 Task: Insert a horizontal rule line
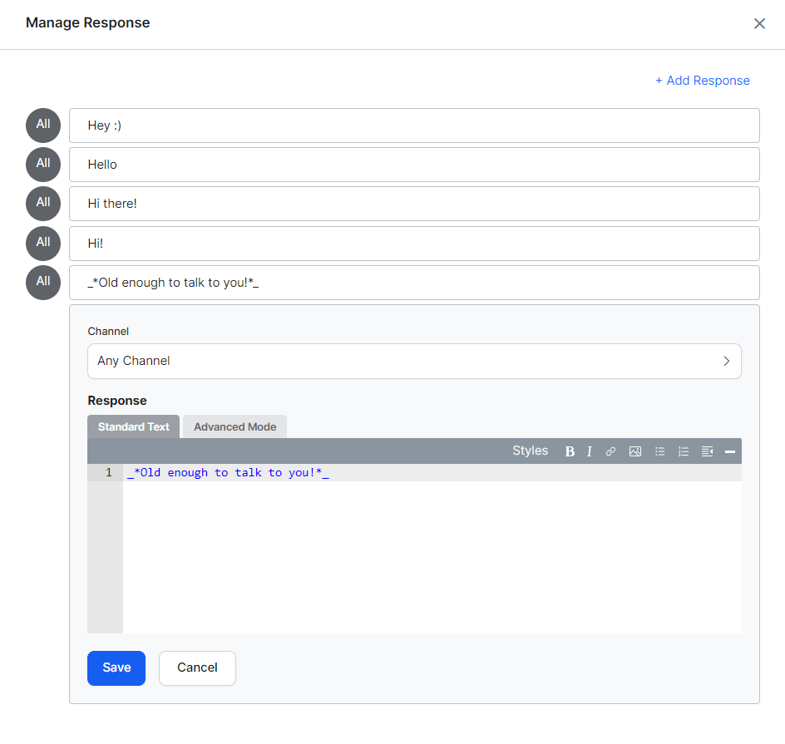pos(730,451)
